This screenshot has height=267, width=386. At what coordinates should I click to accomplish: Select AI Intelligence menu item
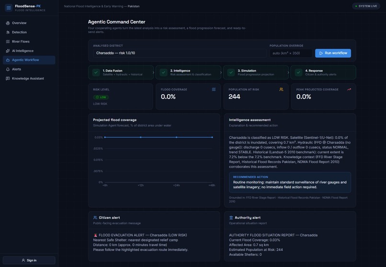point(29,51)
